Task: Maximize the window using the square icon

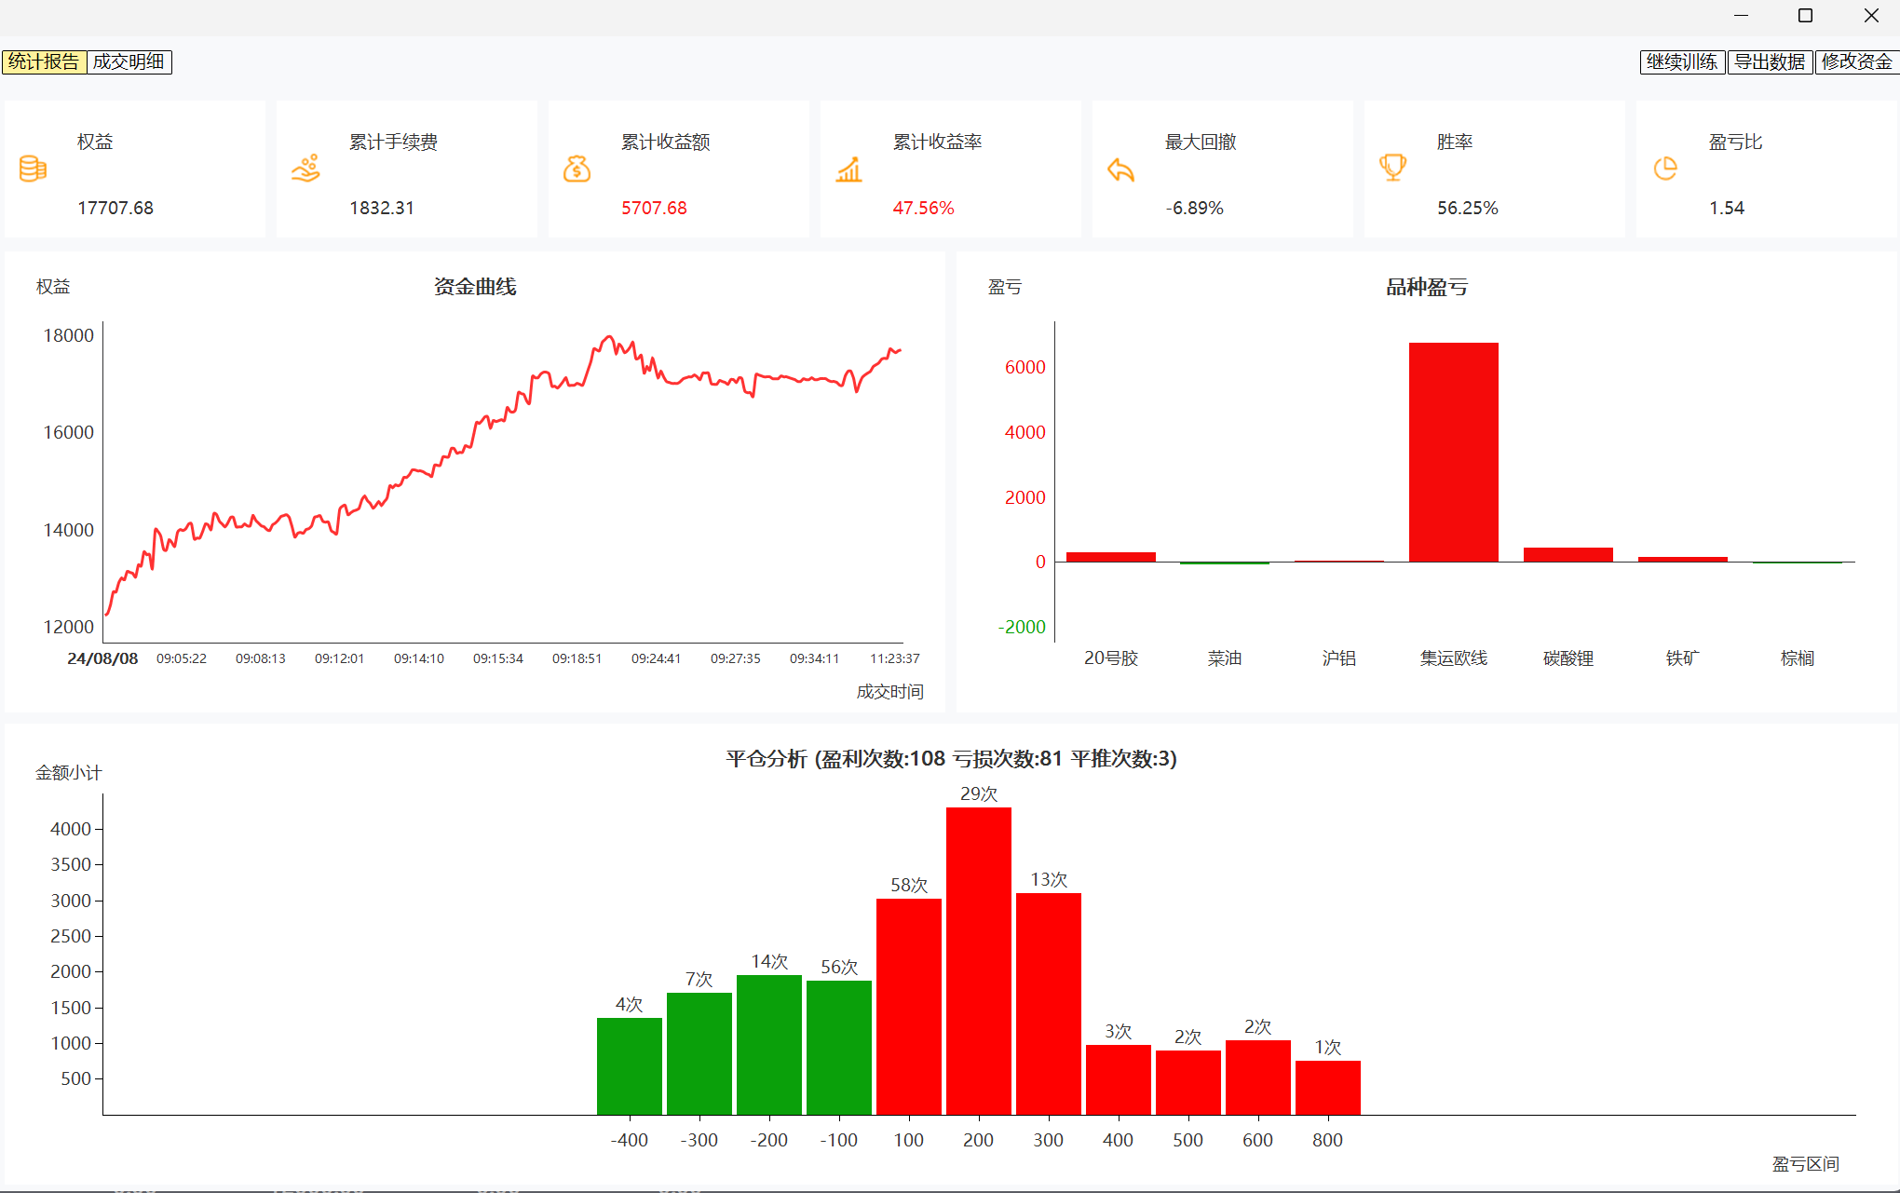Action: click(1805, 16)
